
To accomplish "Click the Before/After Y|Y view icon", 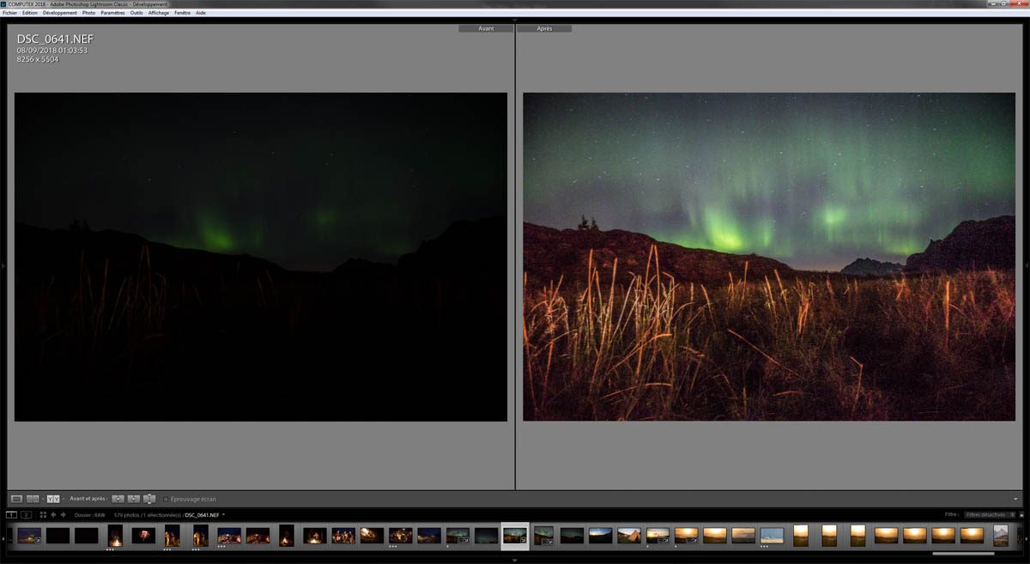I will pos(53,499).
